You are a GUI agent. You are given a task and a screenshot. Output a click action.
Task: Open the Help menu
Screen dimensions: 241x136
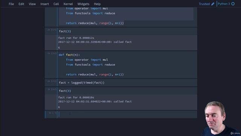pos(97,4)
